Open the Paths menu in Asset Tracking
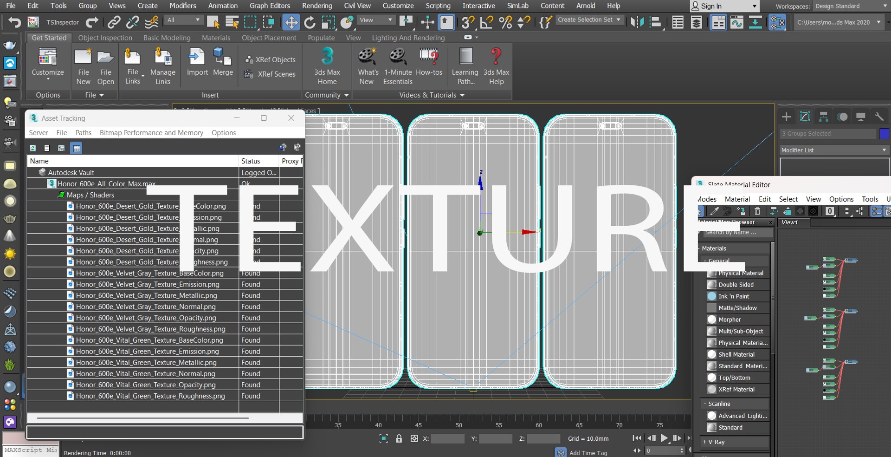891x457 pixels. tap(84, 132)
